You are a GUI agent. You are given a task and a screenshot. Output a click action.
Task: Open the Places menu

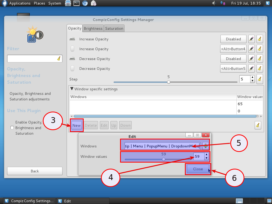39,3
